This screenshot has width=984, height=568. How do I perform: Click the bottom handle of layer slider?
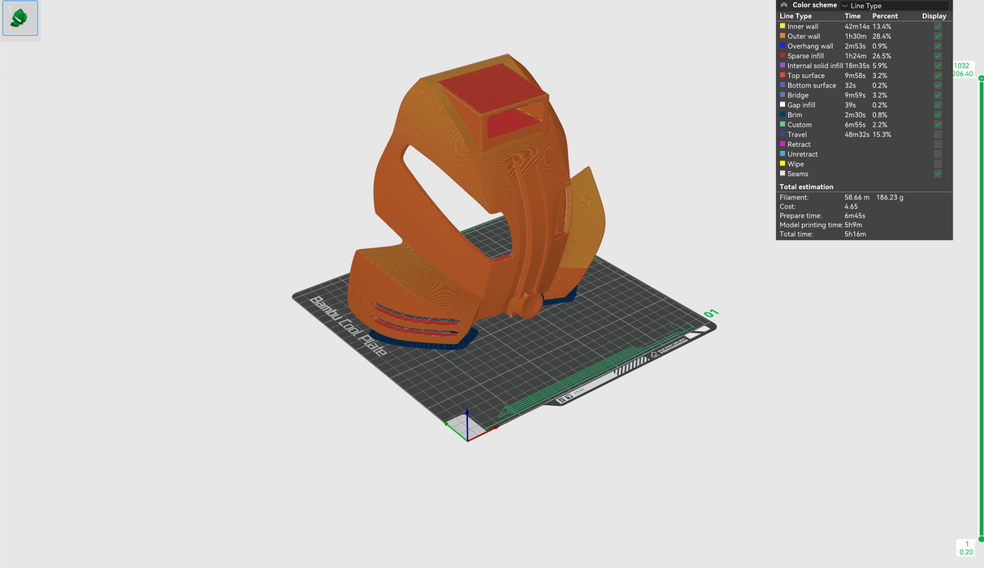point(981,539)
